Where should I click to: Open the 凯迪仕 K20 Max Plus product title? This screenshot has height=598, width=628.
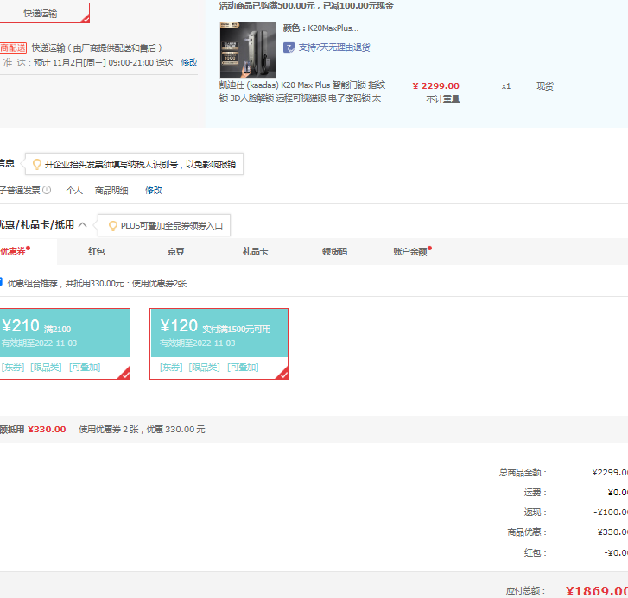[302, 91]
